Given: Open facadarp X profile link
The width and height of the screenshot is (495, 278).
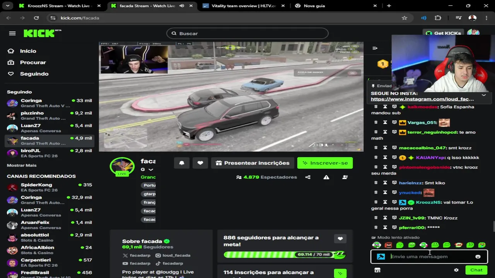Looking at the screenshot, I should point(136,255).
